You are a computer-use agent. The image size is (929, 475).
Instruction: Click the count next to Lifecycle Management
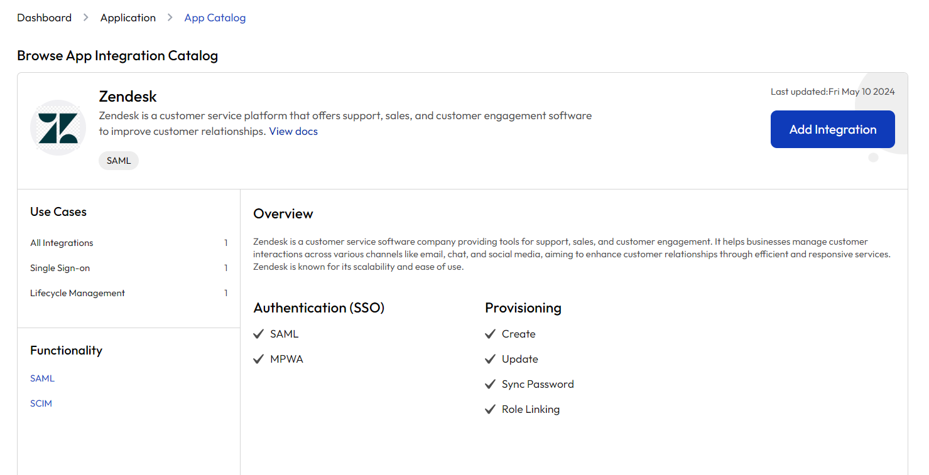(x=226, y=293)
